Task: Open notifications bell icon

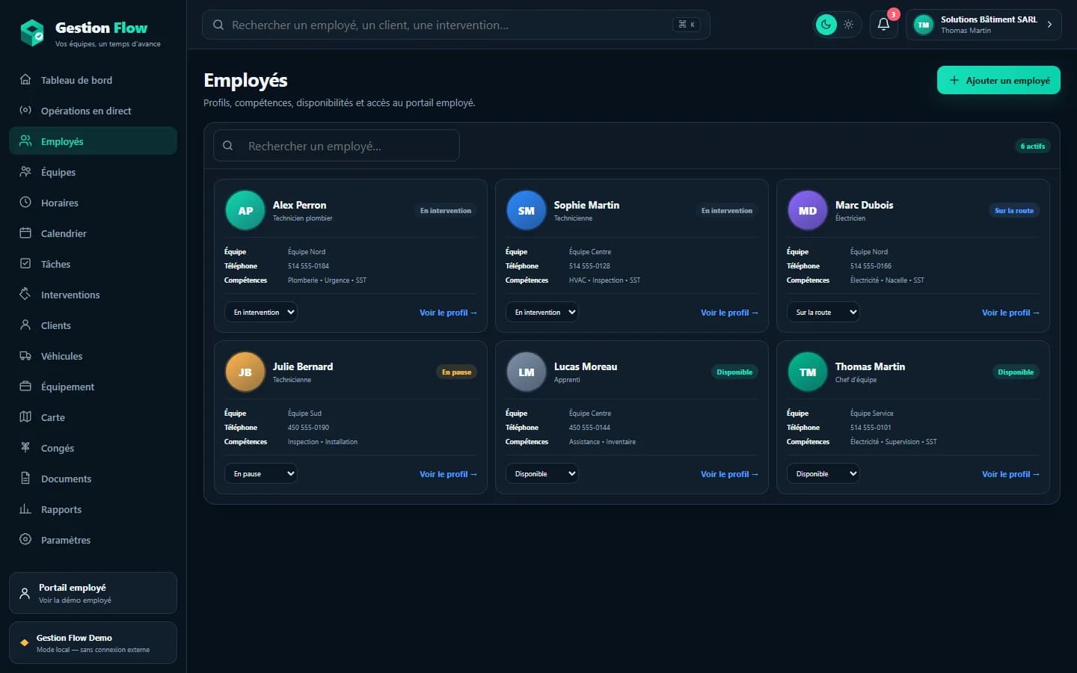Action: tap(883, 25)
